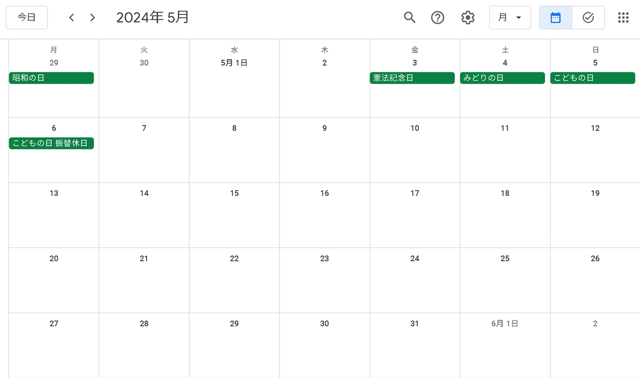
Task: Open the こどもの日 振替休日 event
Action: (x=51, y=144)
